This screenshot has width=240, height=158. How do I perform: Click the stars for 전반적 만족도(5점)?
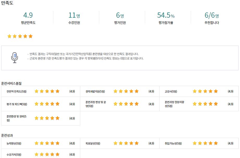(x=47, y=91)
